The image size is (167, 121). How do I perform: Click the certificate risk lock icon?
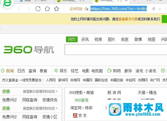tap(86, 9)
